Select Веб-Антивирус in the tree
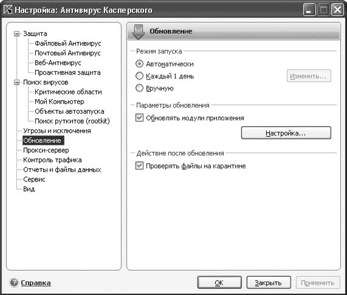The width and height of the screenshot is (347, 295). coord(58,63)
